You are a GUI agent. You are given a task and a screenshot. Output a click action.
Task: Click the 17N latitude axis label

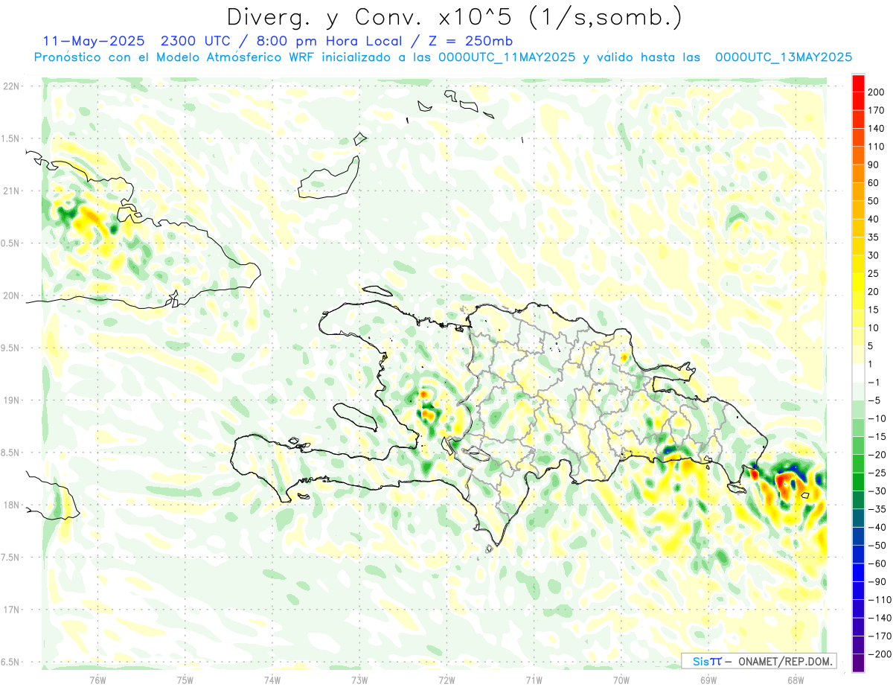10,610
